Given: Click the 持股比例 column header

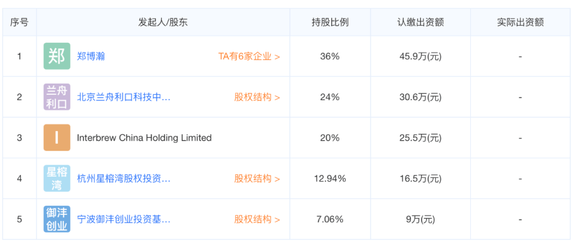Looking at the screenshot, I should point(330,22).
